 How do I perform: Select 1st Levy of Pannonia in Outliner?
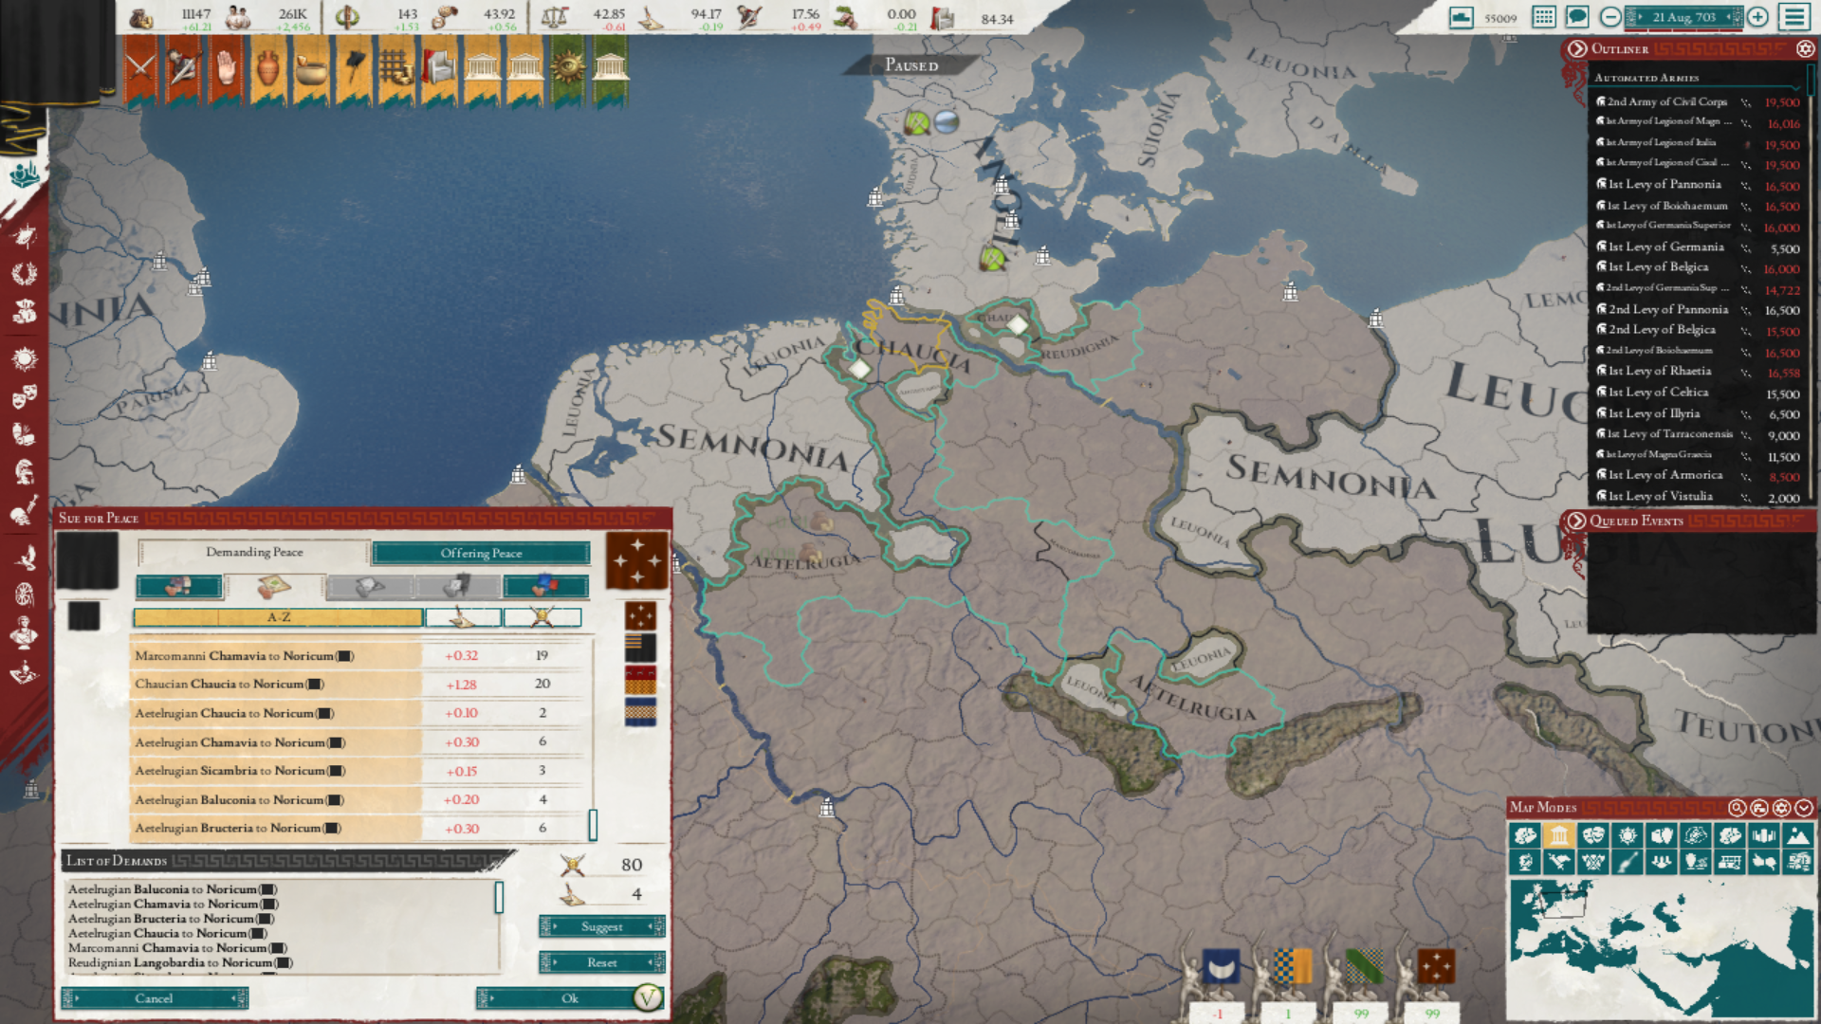click(x=1698, y=185)
